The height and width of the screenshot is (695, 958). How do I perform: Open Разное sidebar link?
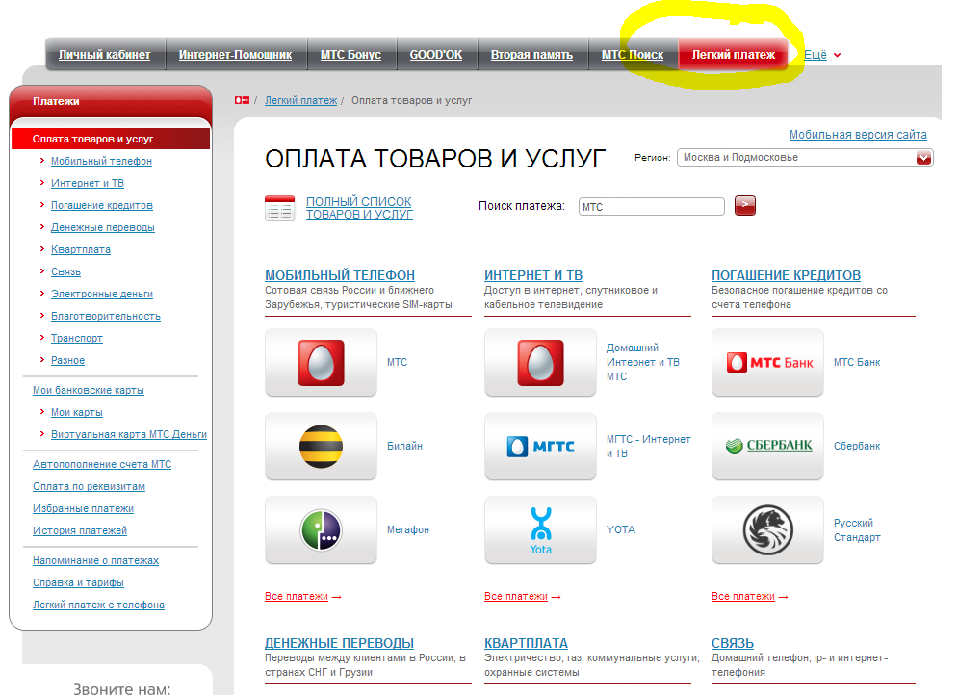point(67,360)
